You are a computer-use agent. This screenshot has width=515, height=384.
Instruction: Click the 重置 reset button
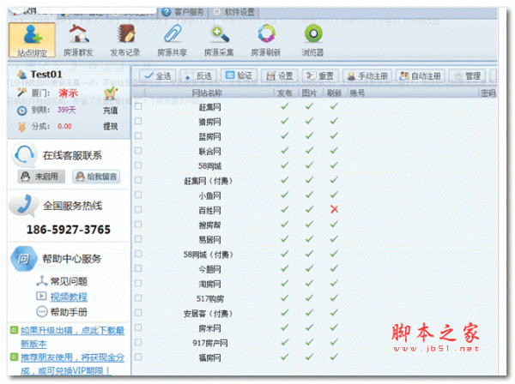pyautogui.click(x=320, y=76)
